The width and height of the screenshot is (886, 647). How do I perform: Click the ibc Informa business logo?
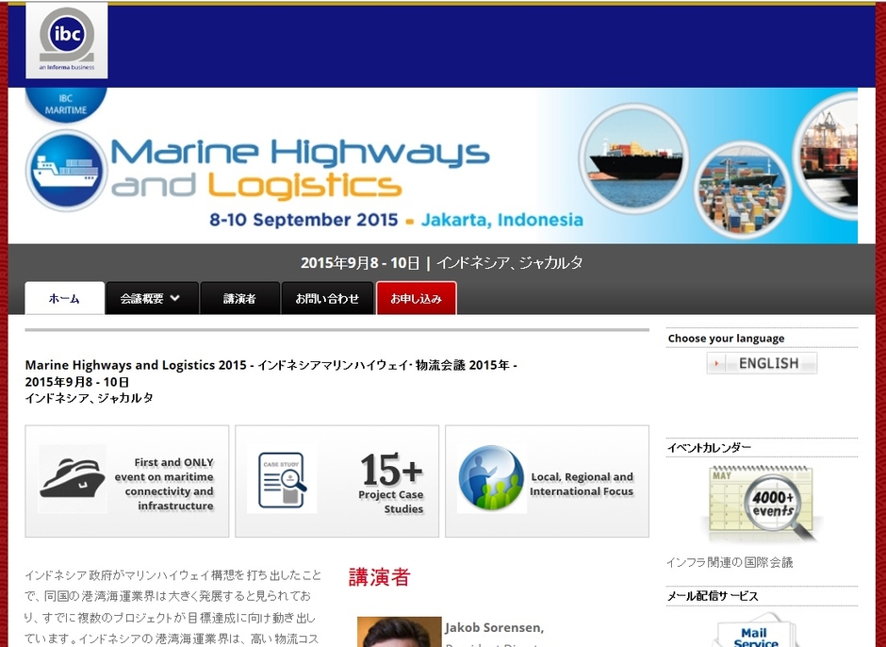click(67, 41)
